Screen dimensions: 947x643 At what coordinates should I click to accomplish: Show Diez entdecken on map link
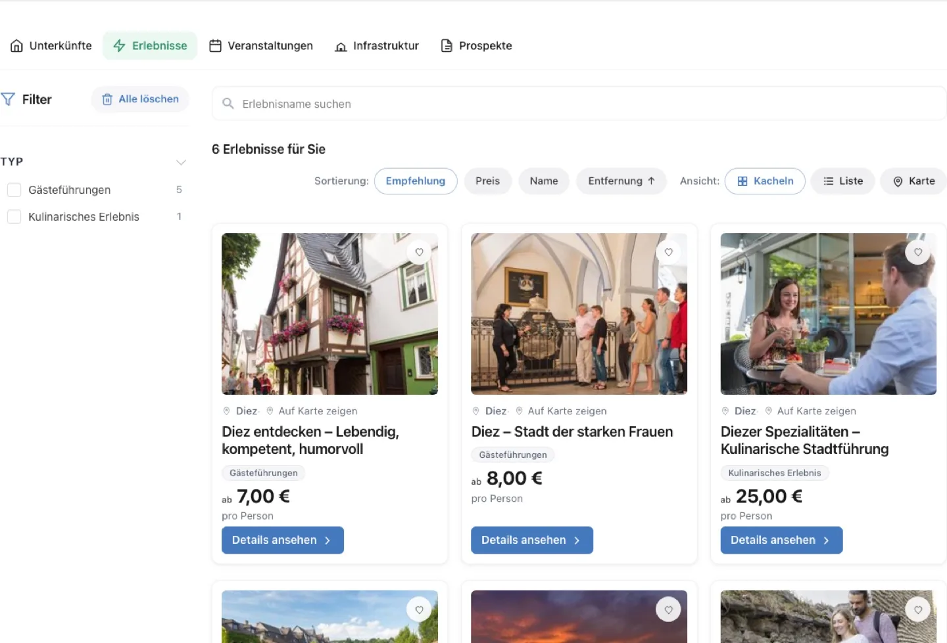pos(312,411)
